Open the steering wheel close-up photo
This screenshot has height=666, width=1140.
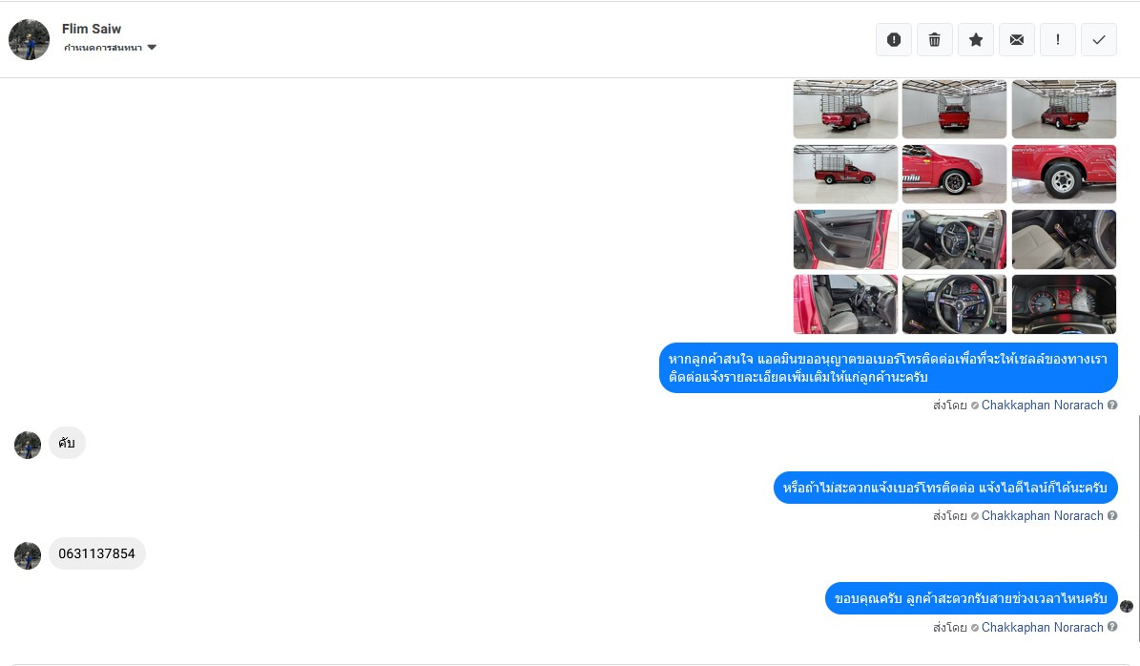point(954,304)
